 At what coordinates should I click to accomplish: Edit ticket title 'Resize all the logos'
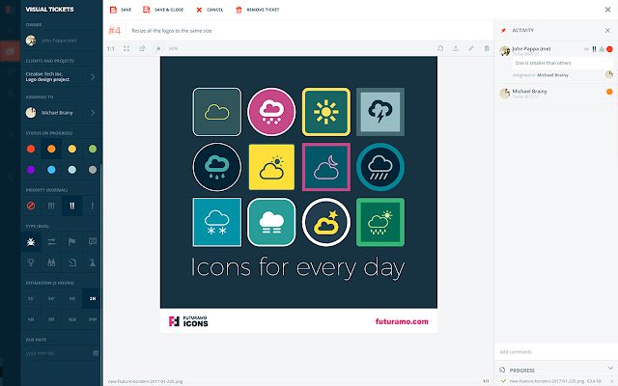[x=172, y=31]
